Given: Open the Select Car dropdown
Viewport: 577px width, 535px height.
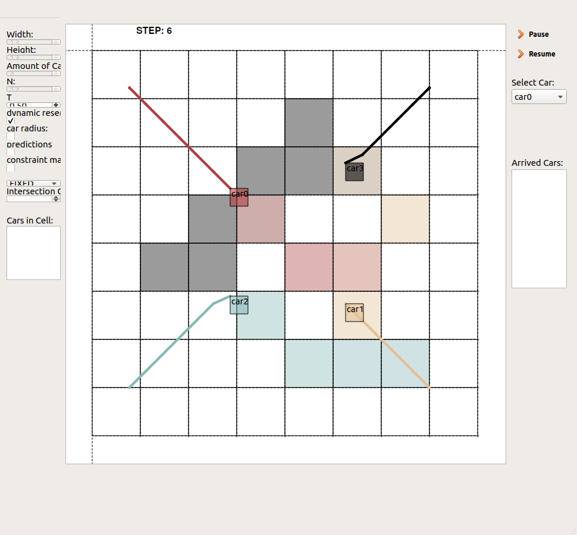Looking at the screenshot, I should click(539, 97).
